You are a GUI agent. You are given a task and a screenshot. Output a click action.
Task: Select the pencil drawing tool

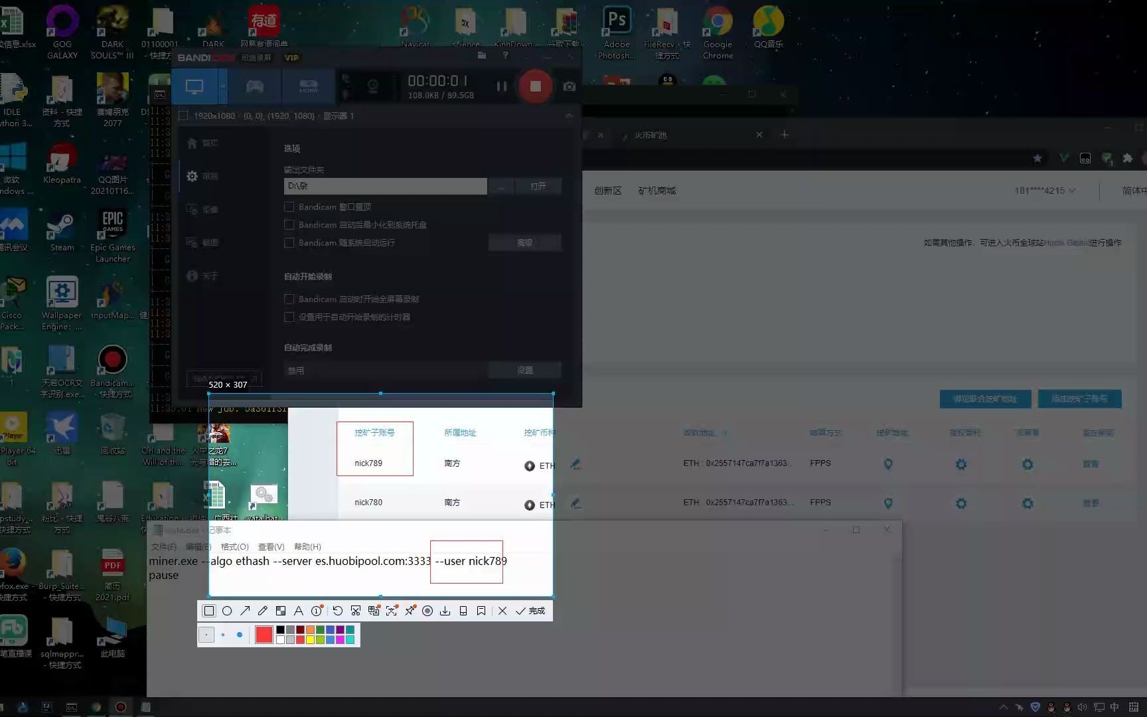(263, 611)
